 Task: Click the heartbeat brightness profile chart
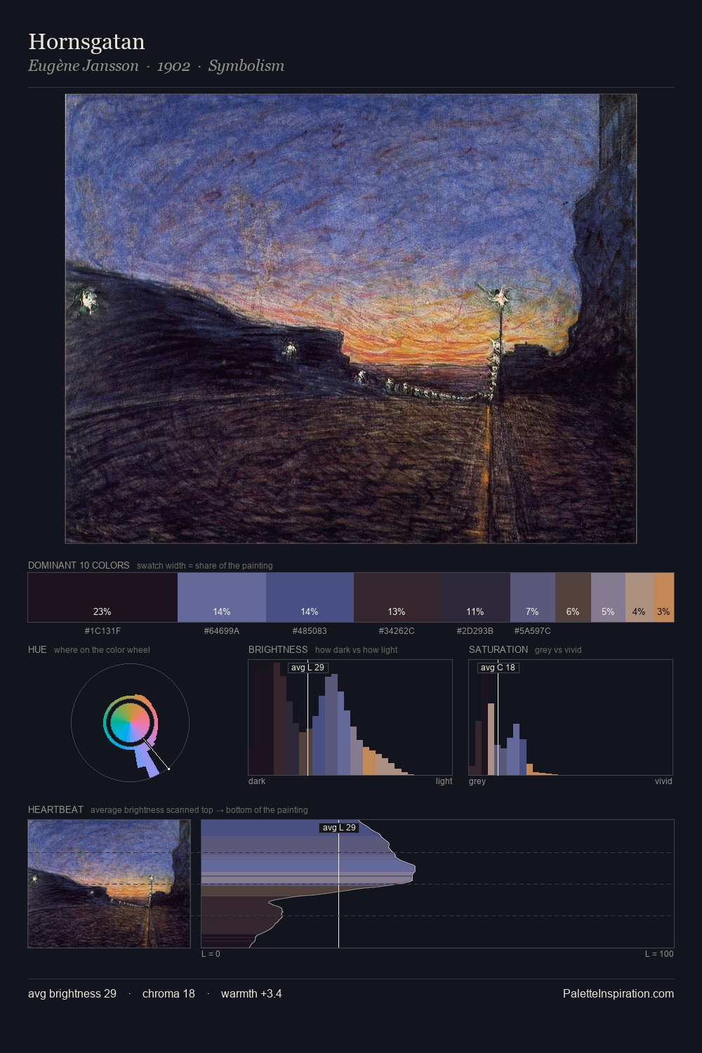[x=437, y=884]
